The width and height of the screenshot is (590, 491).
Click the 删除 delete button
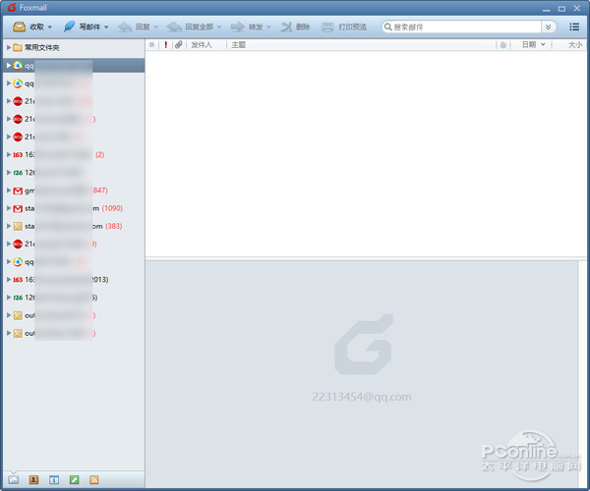[x=295, y=27]
